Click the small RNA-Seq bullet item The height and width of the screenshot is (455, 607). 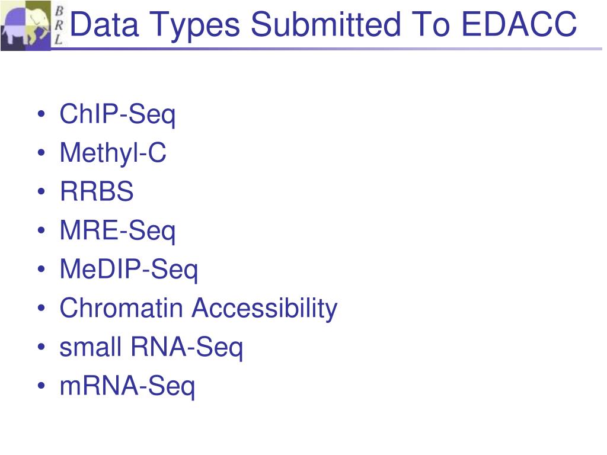coord(151,347)
